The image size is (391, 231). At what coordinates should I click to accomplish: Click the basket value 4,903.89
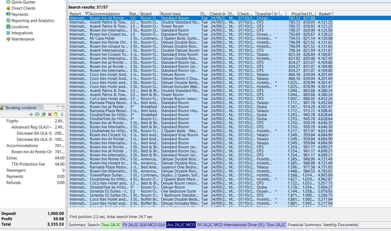(325, 175)
